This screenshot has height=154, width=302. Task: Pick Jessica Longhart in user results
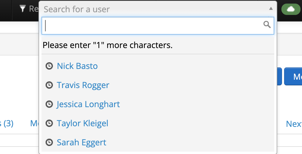88,104
